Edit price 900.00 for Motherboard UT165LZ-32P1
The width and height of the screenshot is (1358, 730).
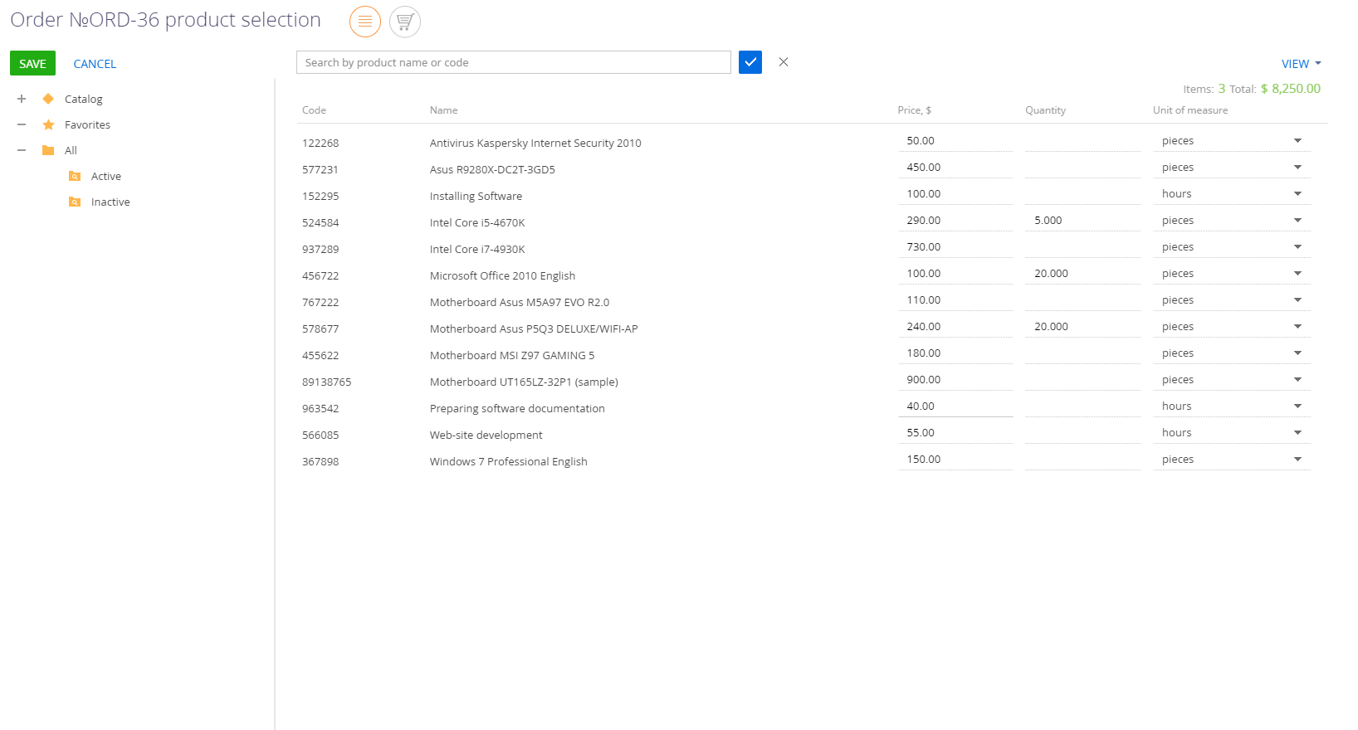pos(955,380)
